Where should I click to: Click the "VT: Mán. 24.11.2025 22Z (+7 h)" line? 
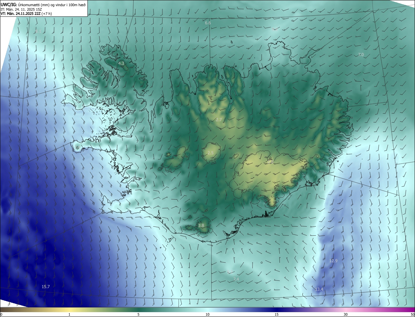click(x=26, y=14)
